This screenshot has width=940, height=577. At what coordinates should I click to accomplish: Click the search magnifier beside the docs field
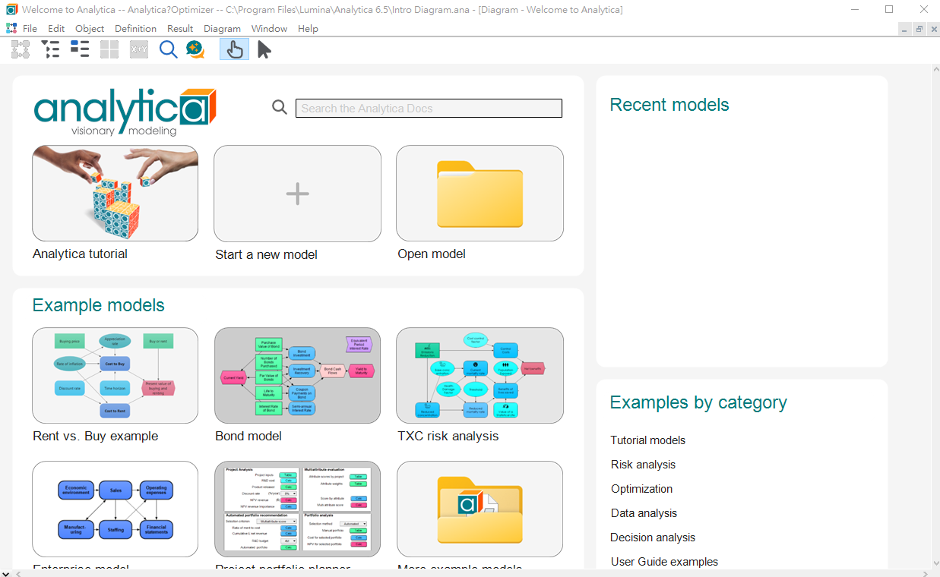[x=280, y=108]
